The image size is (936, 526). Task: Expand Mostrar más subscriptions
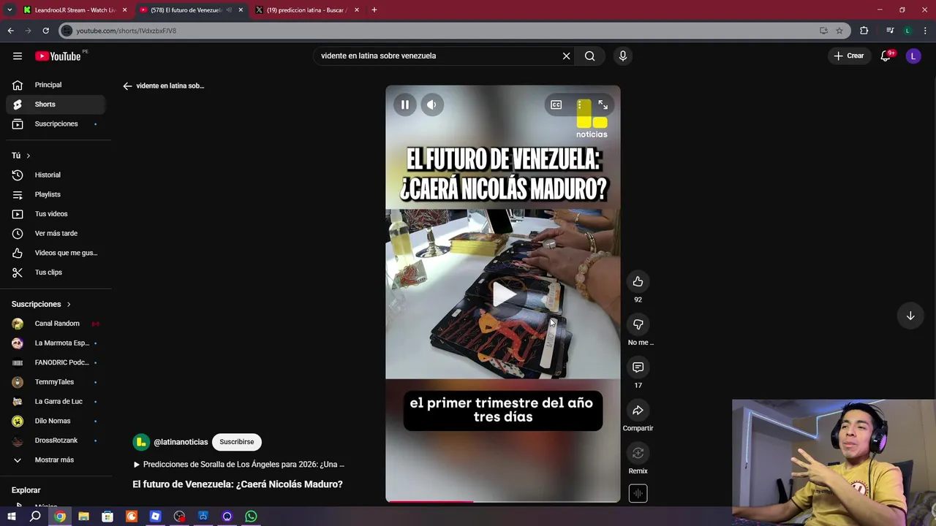[56, 460]
